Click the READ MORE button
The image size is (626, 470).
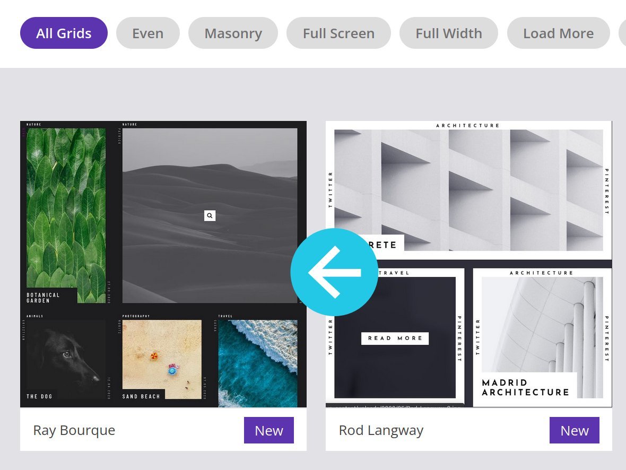click(395, 338)
